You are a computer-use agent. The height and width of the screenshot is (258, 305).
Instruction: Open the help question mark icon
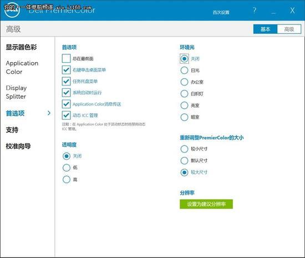click(255, 10)
